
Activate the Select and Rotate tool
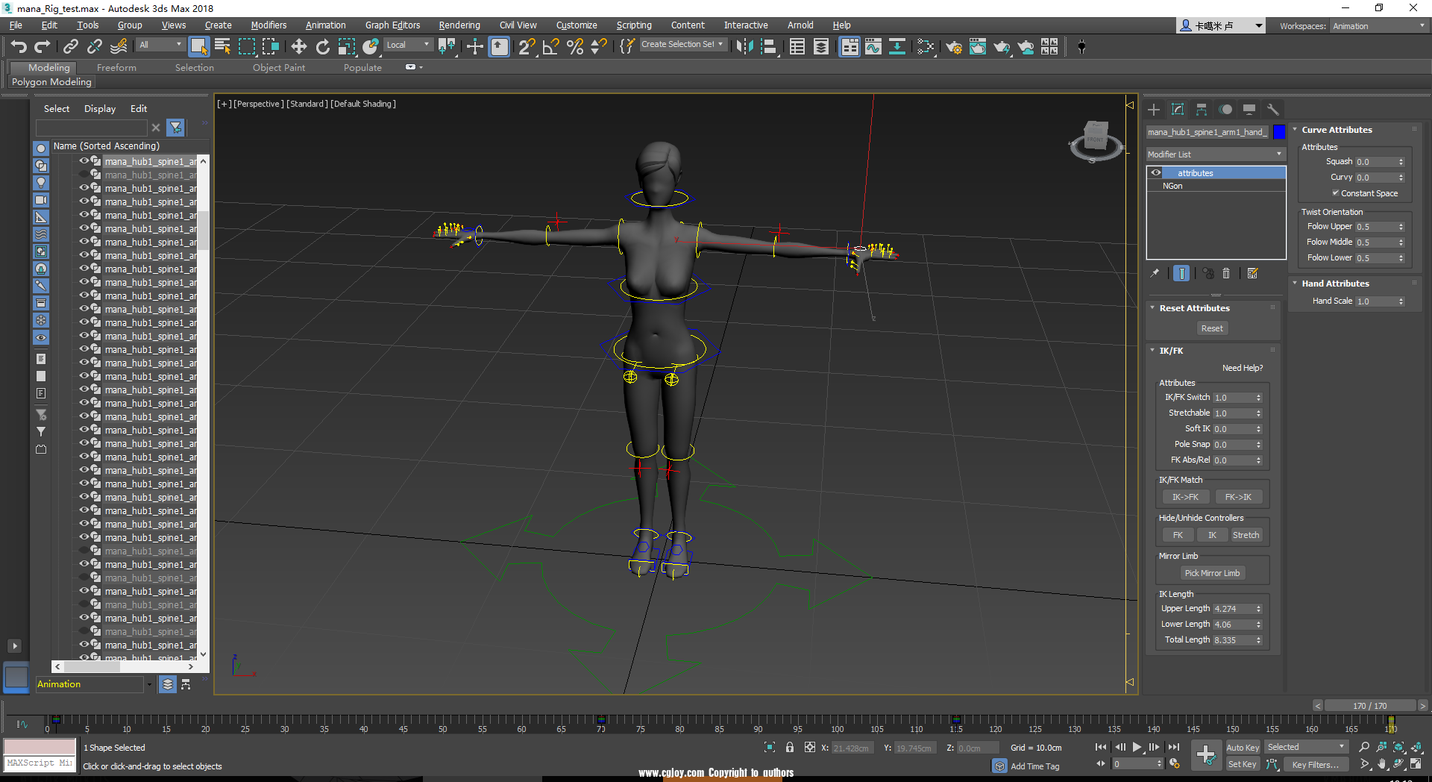pyautogui.click(x=323, y=47)
